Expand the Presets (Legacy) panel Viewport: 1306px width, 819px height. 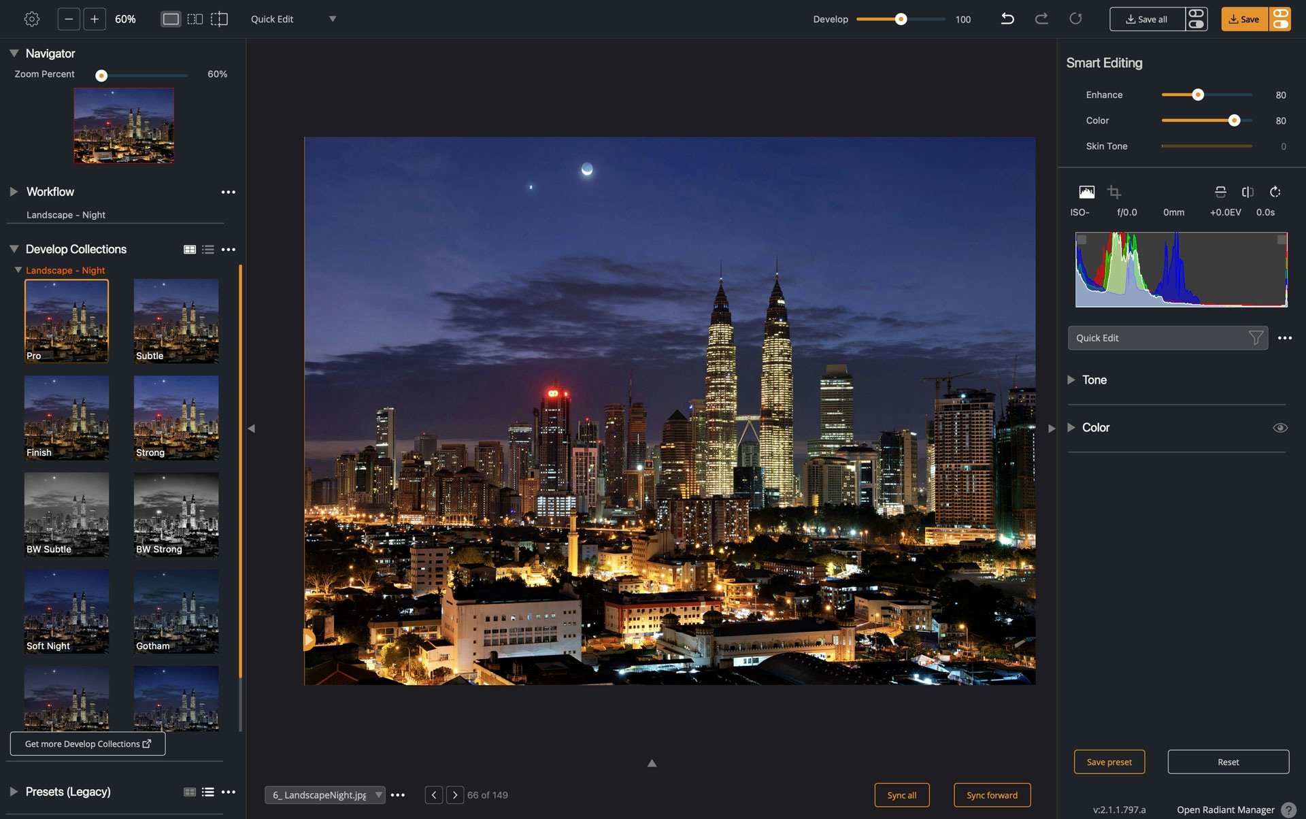coord(14,792)
